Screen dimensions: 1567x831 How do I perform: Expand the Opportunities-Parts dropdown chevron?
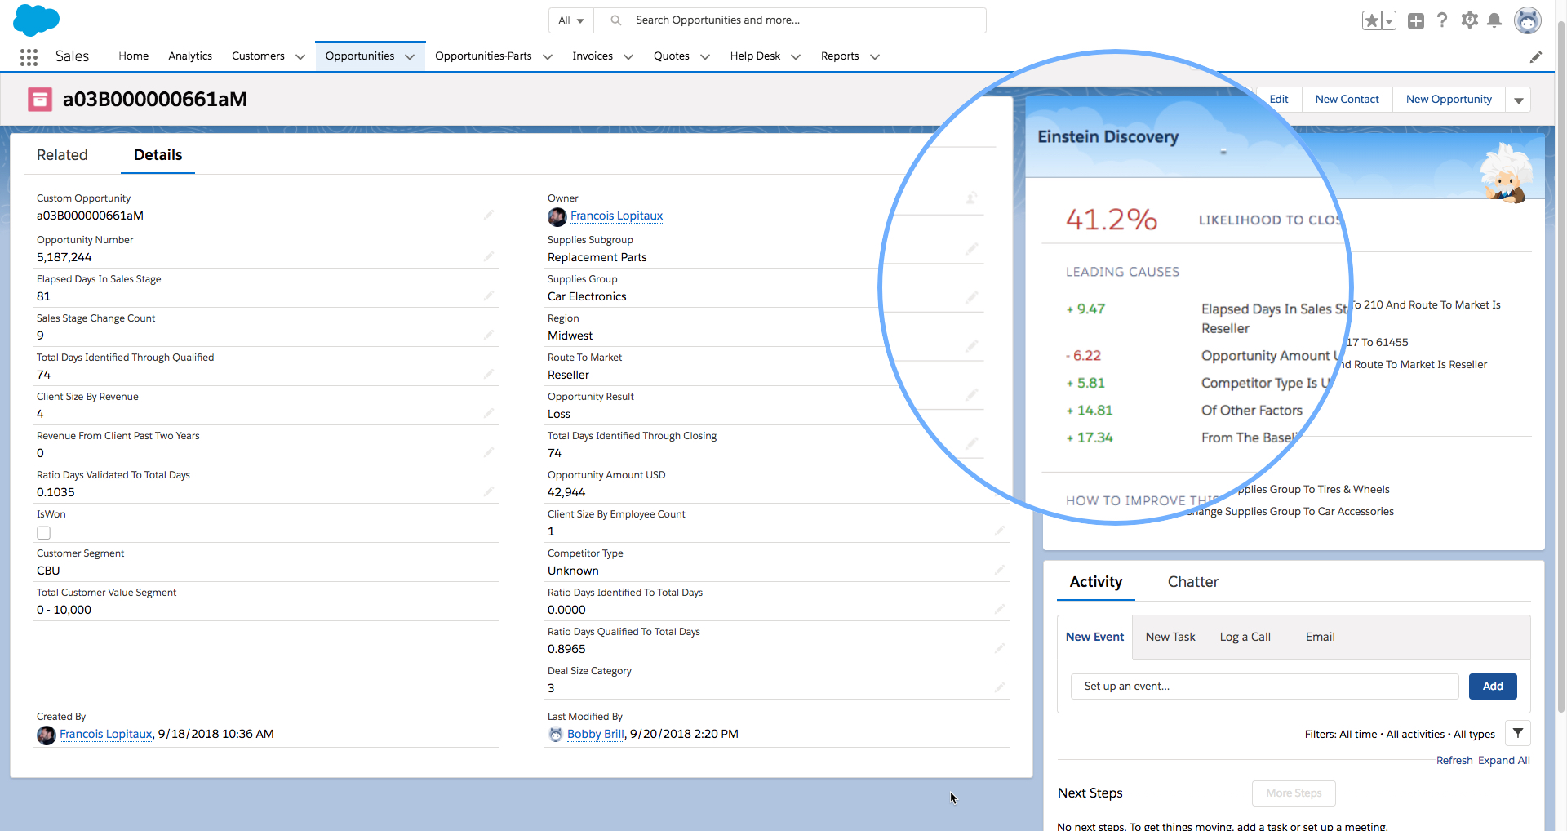click(x=548, y=56)
